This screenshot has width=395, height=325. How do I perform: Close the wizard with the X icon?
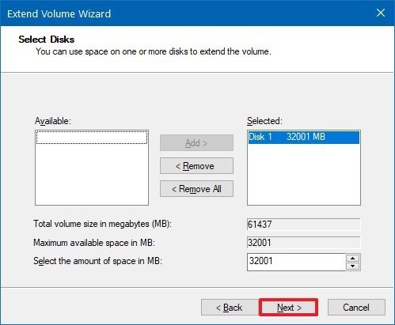tap(381, 13)
